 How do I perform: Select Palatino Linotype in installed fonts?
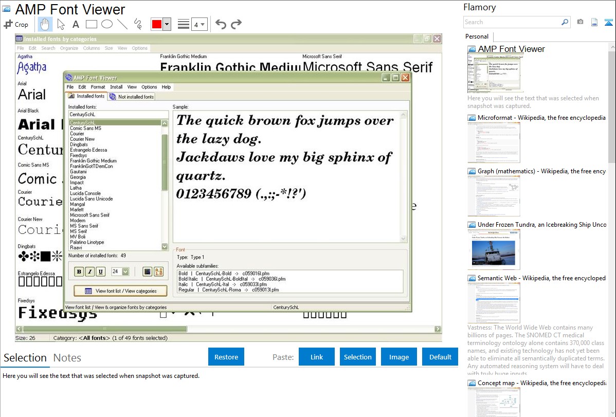[87, 242]
